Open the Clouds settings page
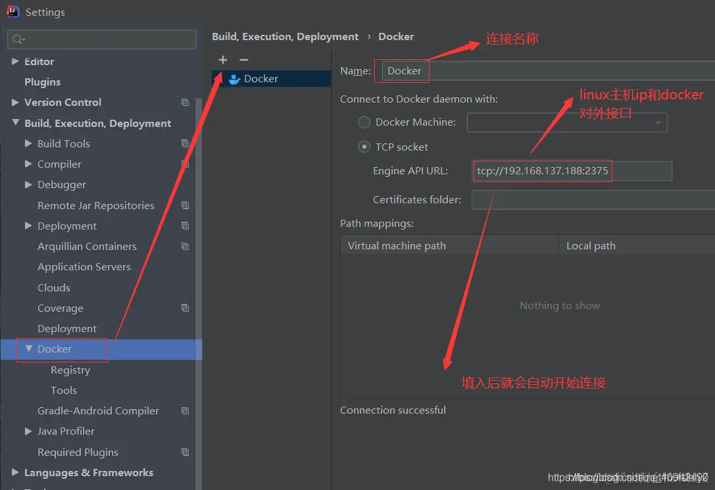The image size is (715, 490). click(x=54, y=287)
